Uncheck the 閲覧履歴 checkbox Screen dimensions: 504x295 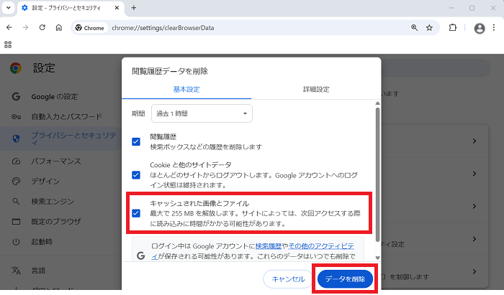click(x=135, y=141)
